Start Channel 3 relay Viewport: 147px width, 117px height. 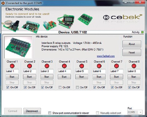pyautogui.click(x=47, y=77)
